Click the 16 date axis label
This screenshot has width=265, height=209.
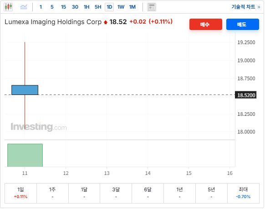click(x=230, y=173)
